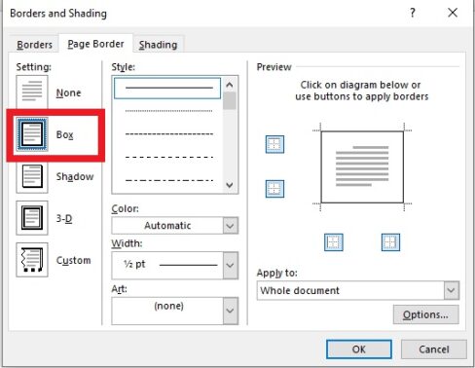Toggle the left border preview button
Viewport: 475px width, 368px height.
(334, 242)
